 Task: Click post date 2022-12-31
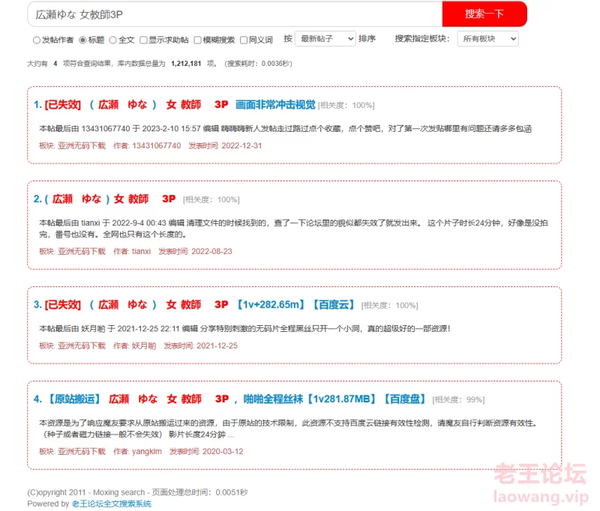[x=241, y=145]
